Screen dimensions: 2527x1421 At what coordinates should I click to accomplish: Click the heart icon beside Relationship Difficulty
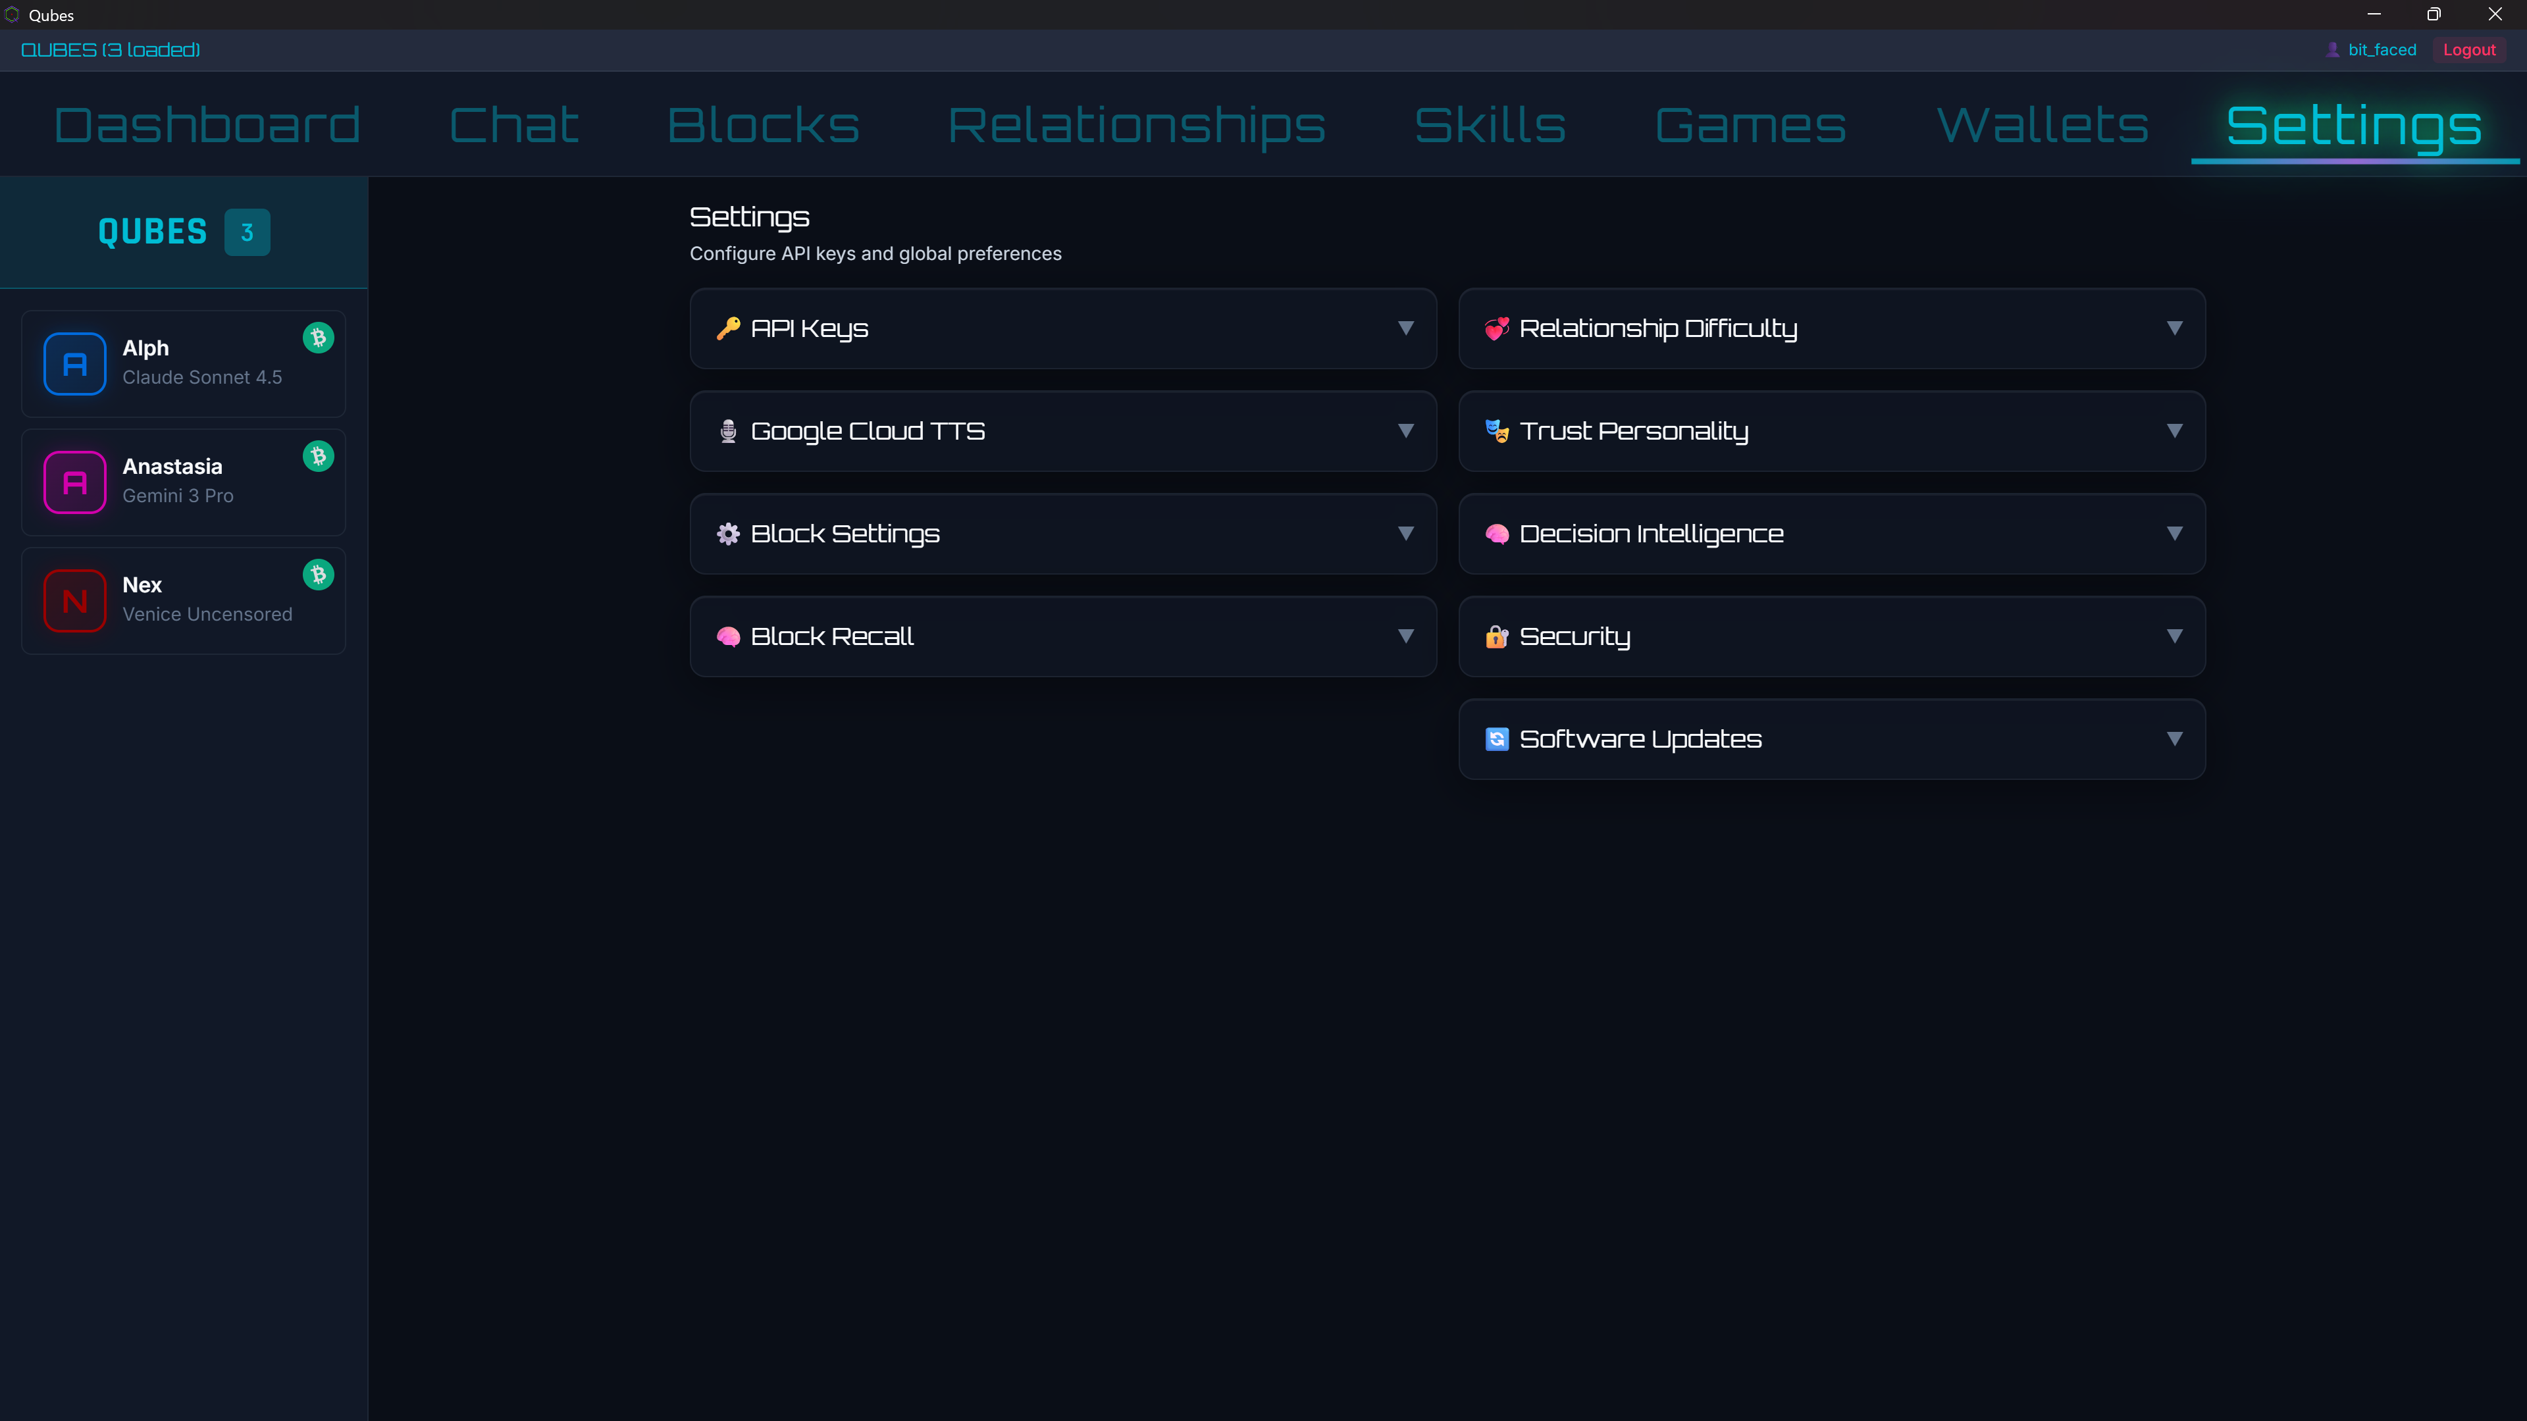coord(1497,328)
